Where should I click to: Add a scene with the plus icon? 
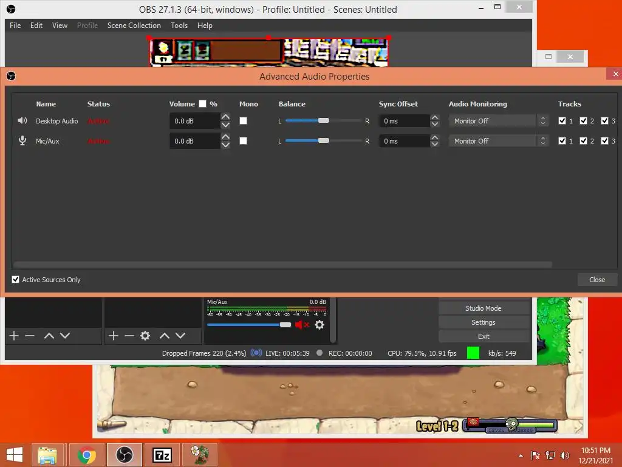[14, 336]
